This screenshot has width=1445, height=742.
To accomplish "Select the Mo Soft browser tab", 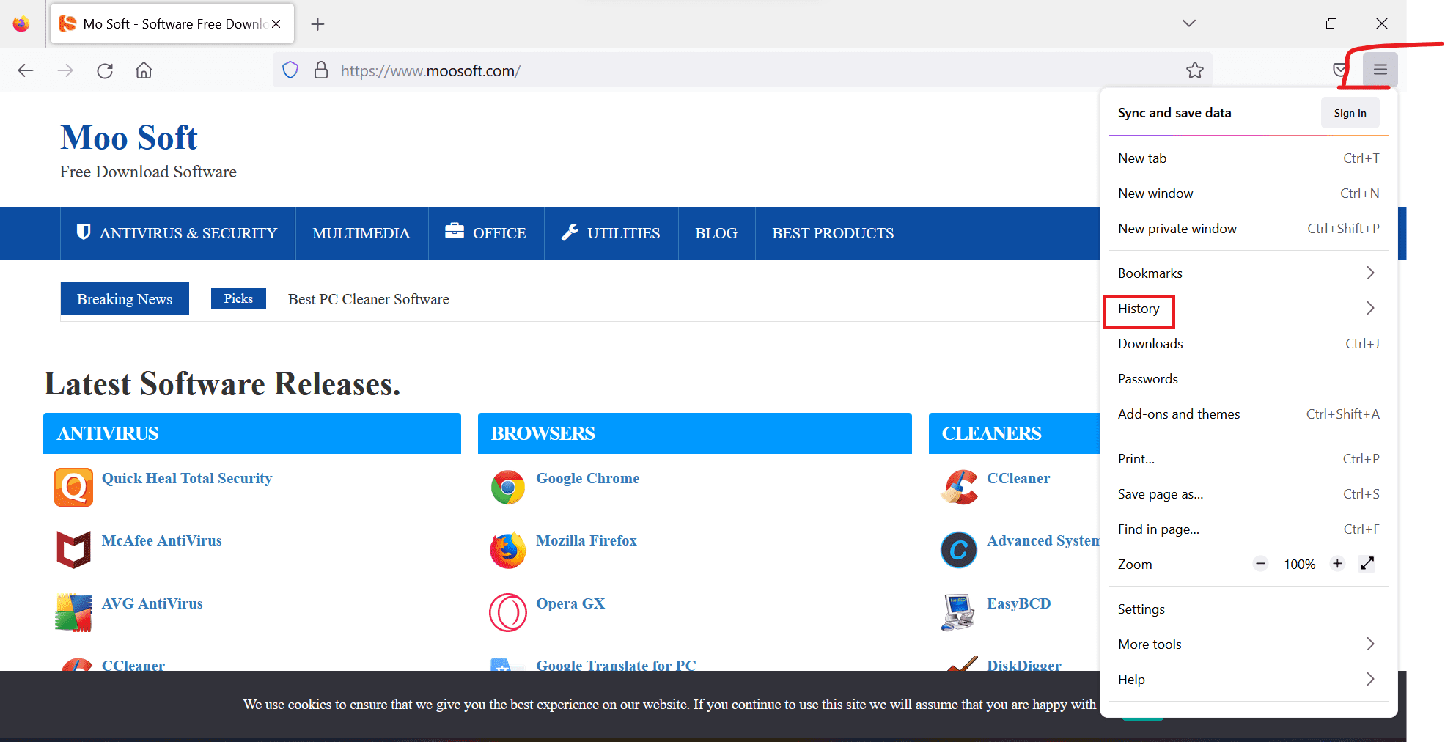I will click(173, 23).
